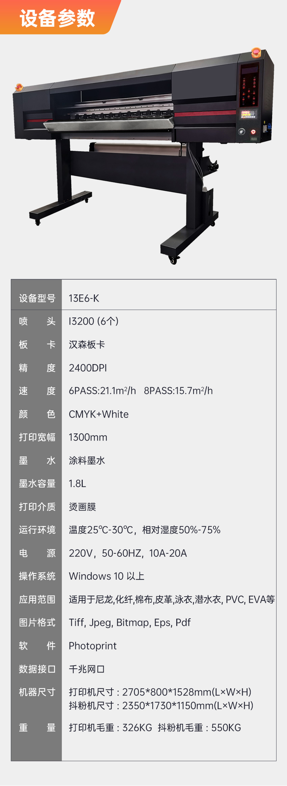Select the I3200 (6个) printhead value
The image size is (287, 786).
pos(94,321)
